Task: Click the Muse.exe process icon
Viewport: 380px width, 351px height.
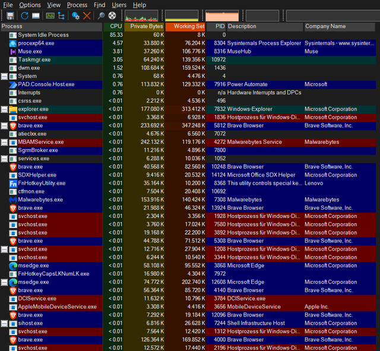Action: pos(13,52)
